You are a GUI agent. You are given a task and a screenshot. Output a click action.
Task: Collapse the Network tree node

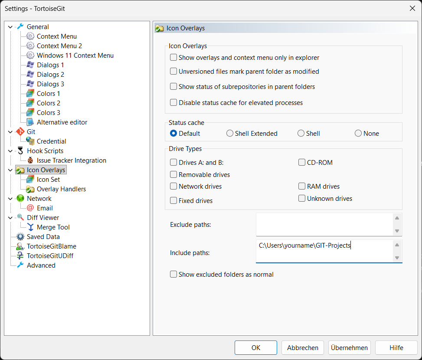[x=10, y=199]
